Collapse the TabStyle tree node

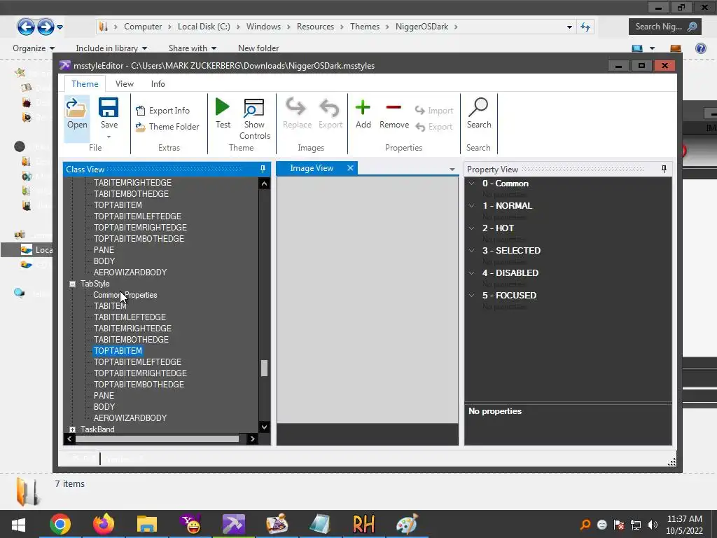tap(72, 284)
